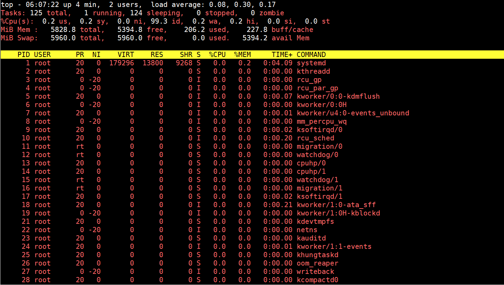This screenshot has width=504, height=285.
Task: Click rcu_sched time 0:00.20
Action: click(x=278, y=138)
